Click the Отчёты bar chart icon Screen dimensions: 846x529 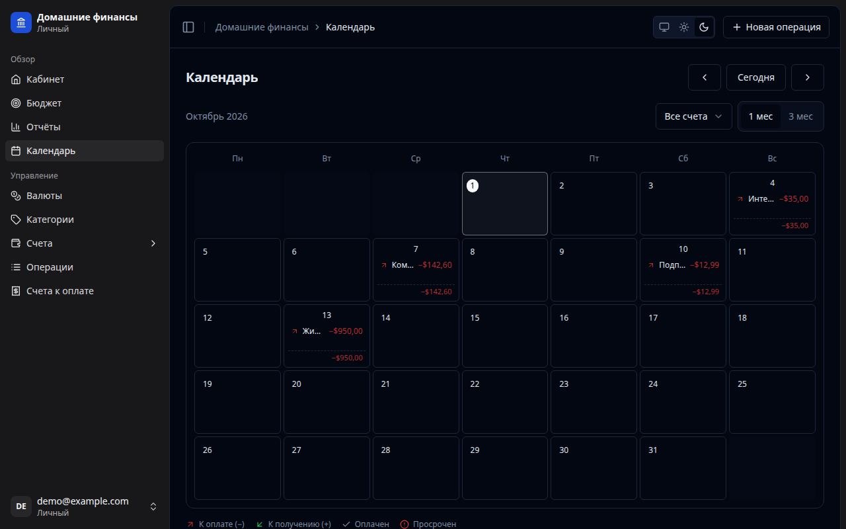point(16,127)
